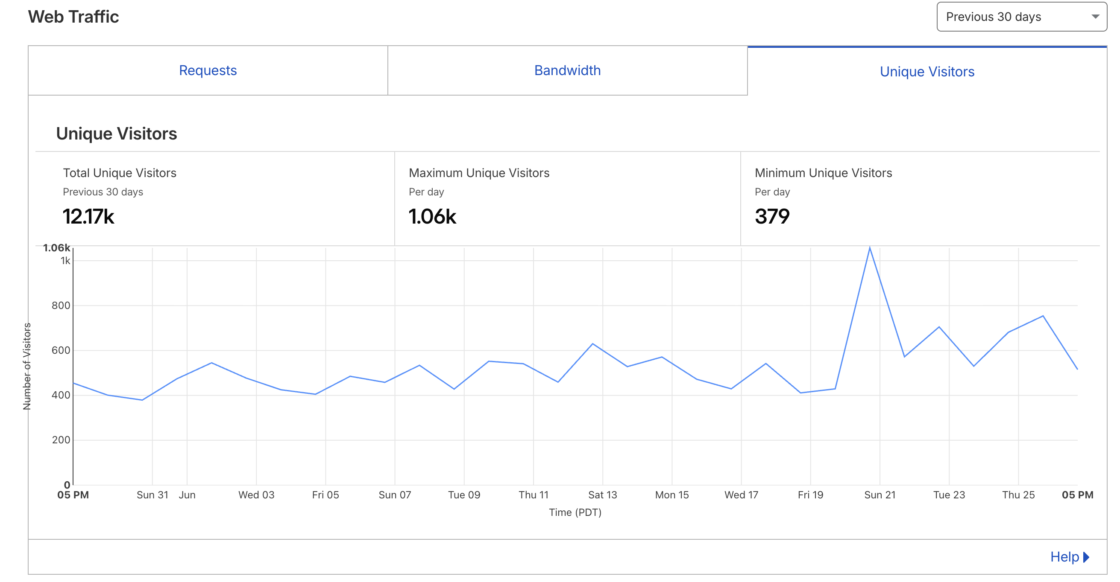This screenshot has width=1120, height=582.
Task: Select the Unique Visitors tab
Action: tap(927, 71)
